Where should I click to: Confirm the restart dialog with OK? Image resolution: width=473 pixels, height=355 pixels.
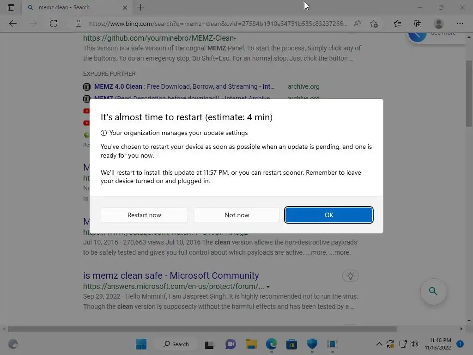329,215
